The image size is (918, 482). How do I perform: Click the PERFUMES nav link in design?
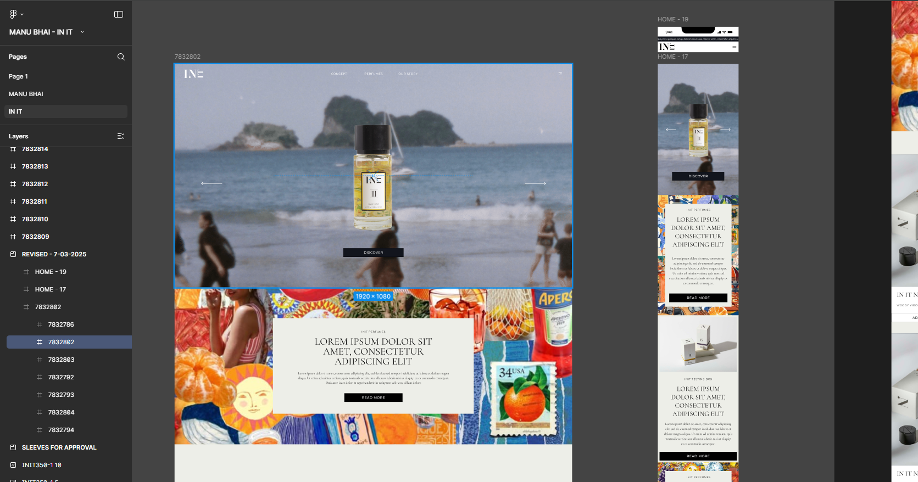pyautogui.click(x=373, y=74)
